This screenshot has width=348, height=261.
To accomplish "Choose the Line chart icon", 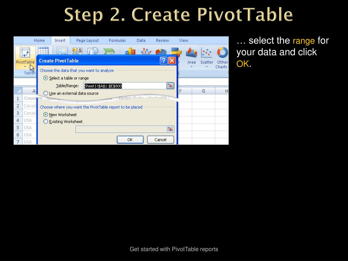I will pyautogui.click(x=146, y=51).
